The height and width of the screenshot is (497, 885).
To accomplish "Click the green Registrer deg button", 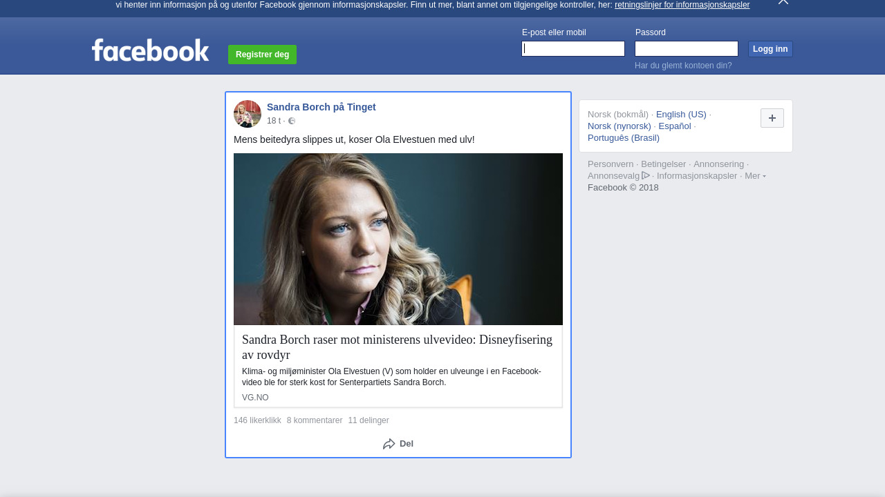I will click(262, 55).
